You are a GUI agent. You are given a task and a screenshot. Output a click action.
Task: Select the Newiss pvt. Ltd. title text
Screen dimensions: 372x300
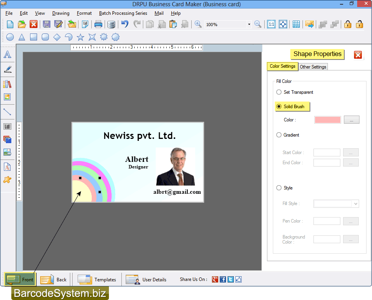pos(139,136)
